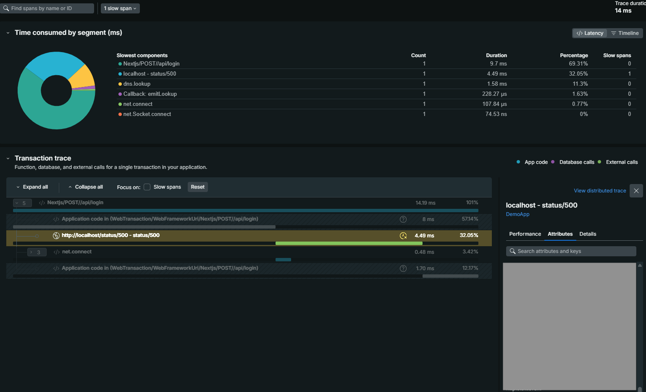The height and width of the screenshot is (392, 646).
Task: Click the Nextjs/POST//api/login legend color dot
Action: [120, 64]
